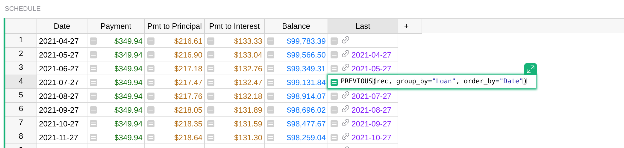Select the Last column header

click(363, 26)
